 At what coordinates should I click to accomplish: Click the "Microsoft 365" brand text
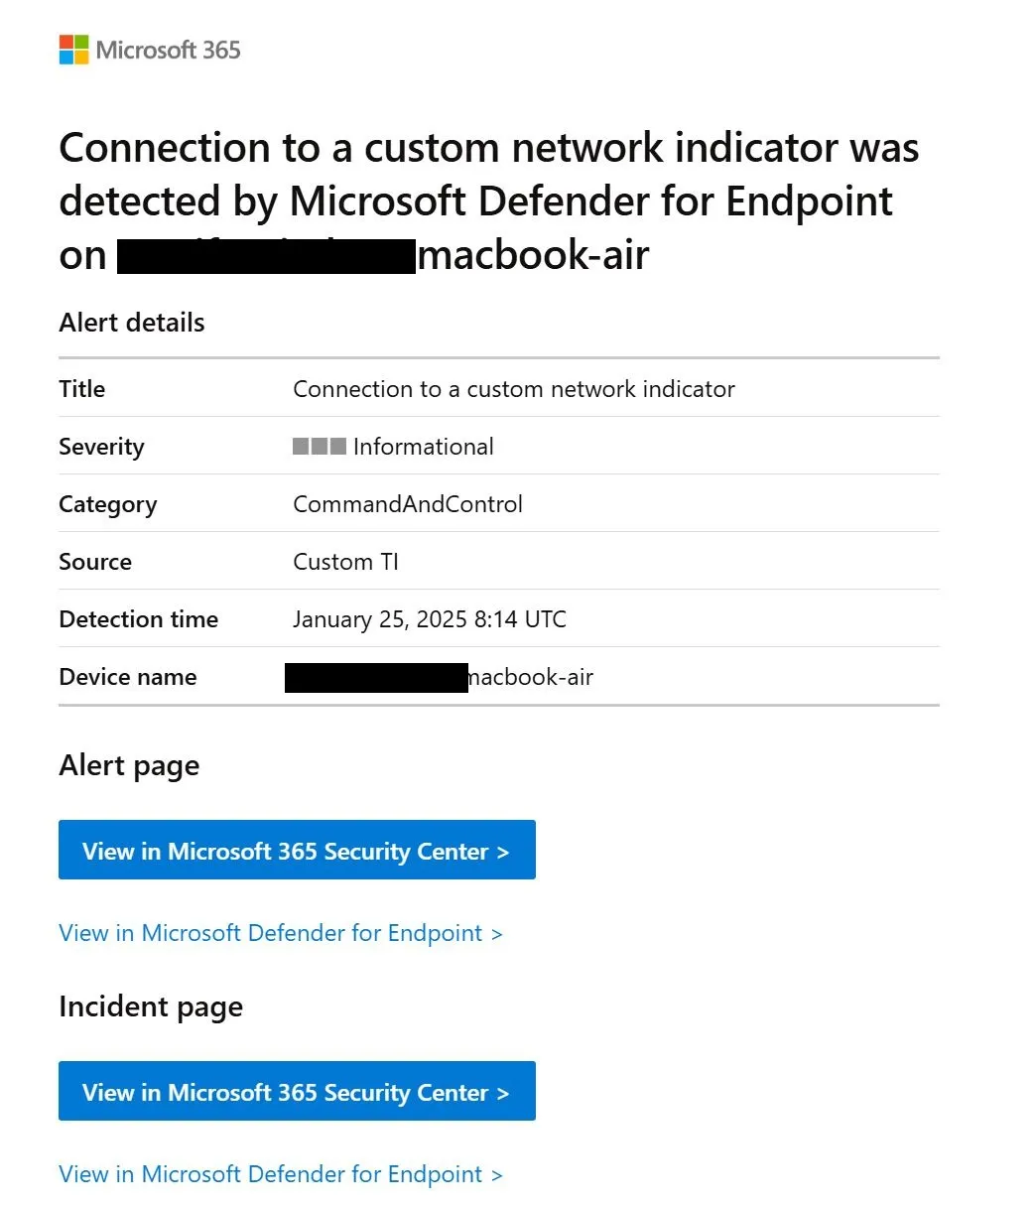[168, 50]
